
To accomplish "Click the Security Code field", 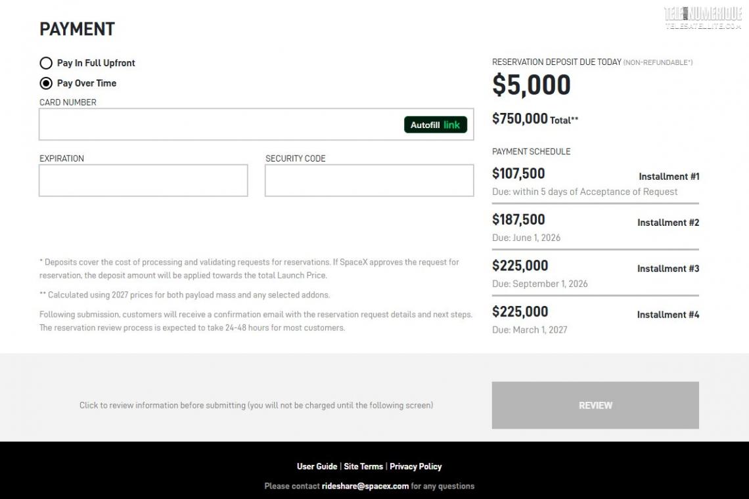I will tap(369, 181).
